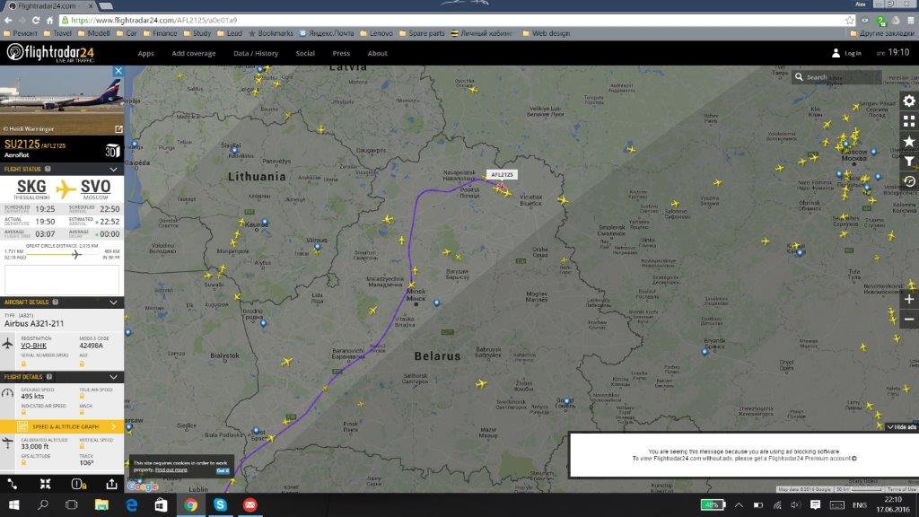Click the AFL2125 label on the map
Screen dimensions: 919x517
(x=502, y=175)
